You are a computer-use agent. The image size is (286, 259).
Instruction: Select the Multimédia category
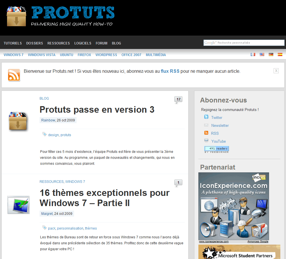pyautogui.click(x=156, y=55)
